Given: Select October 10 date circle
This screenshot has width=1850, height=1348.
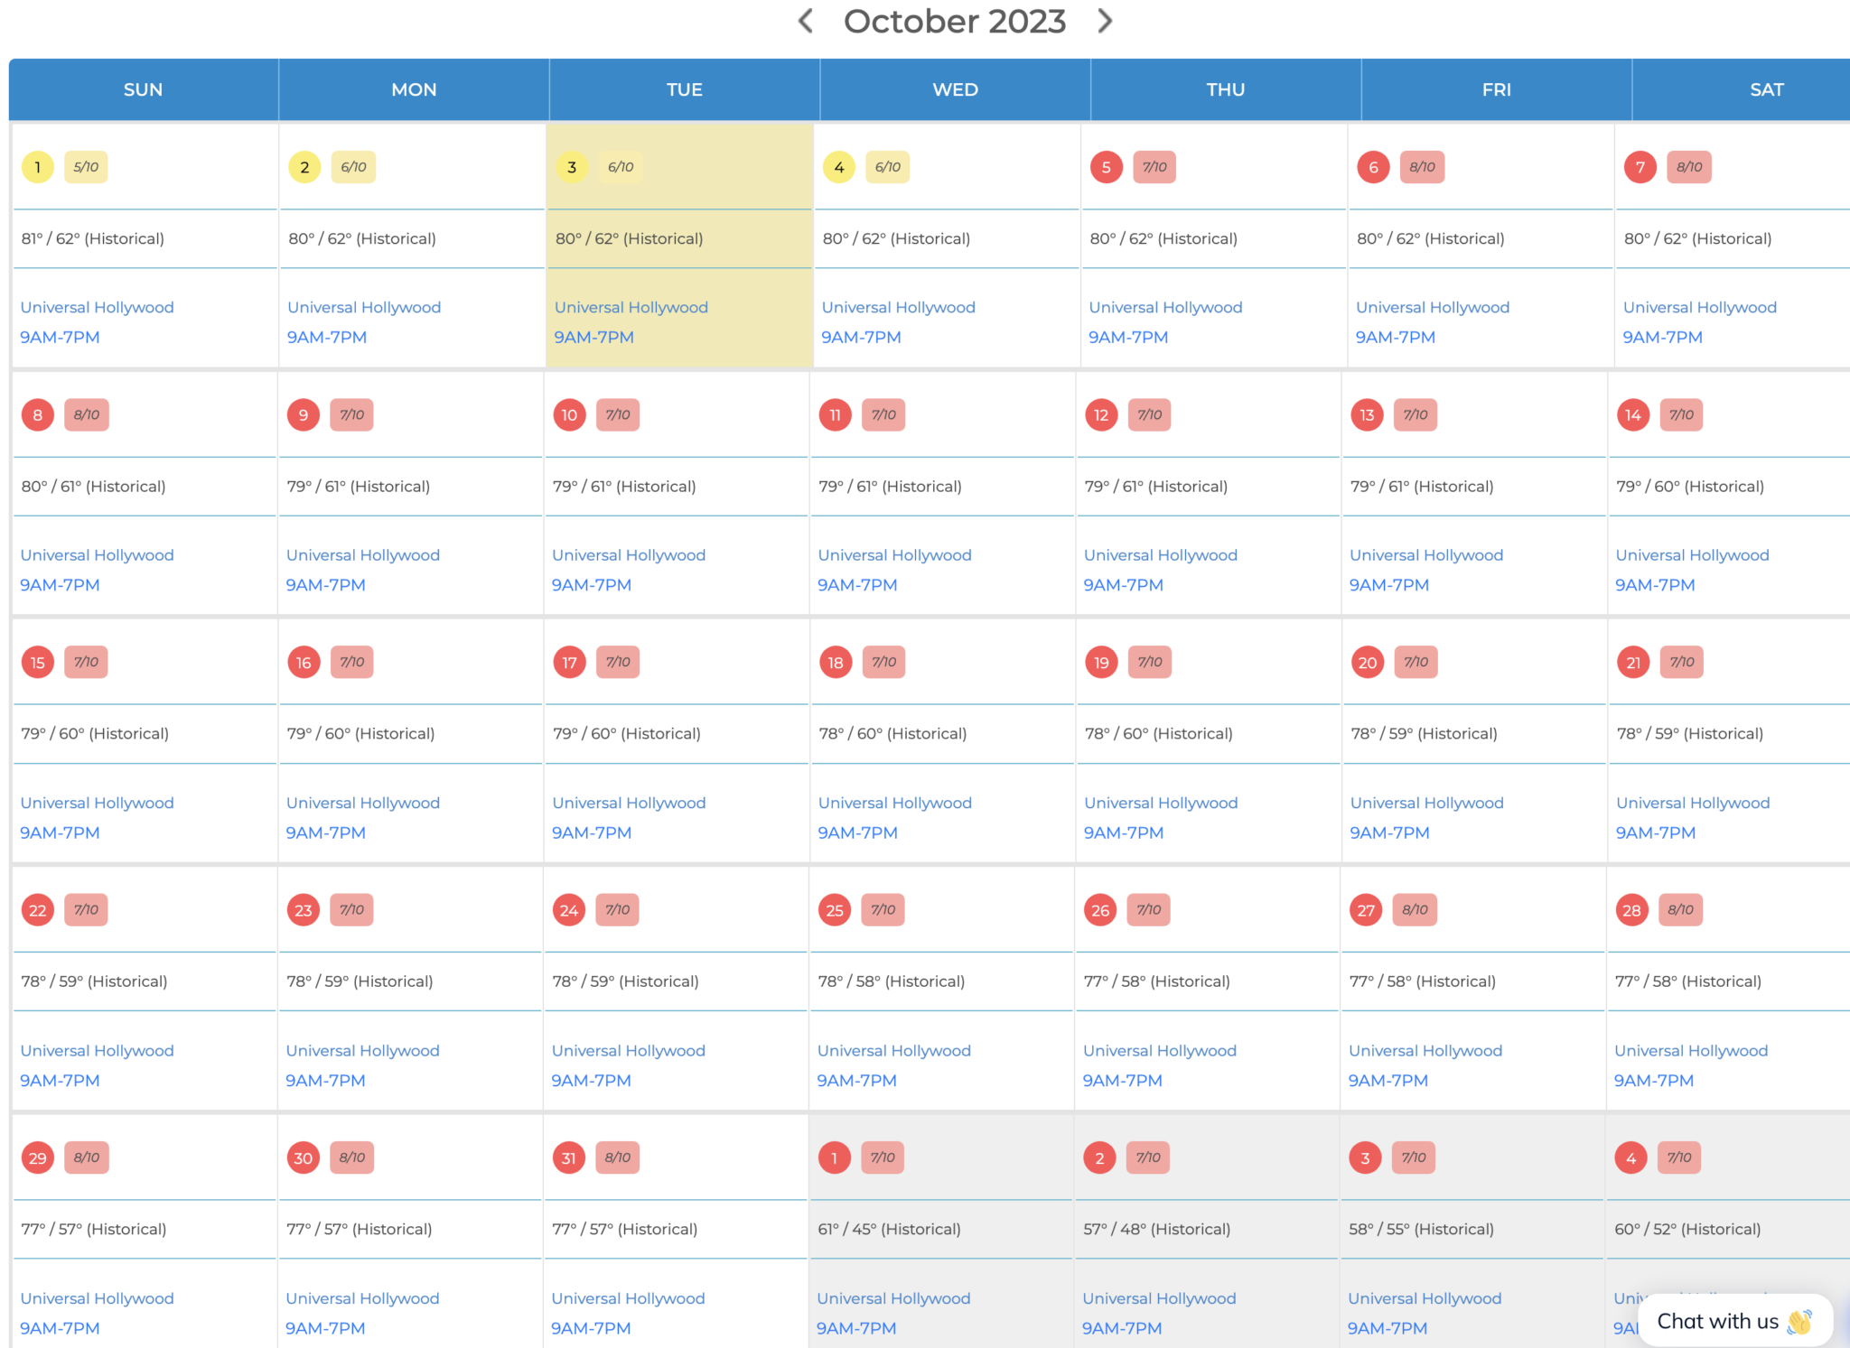Looking at the screenshot, I should point(569,415).
